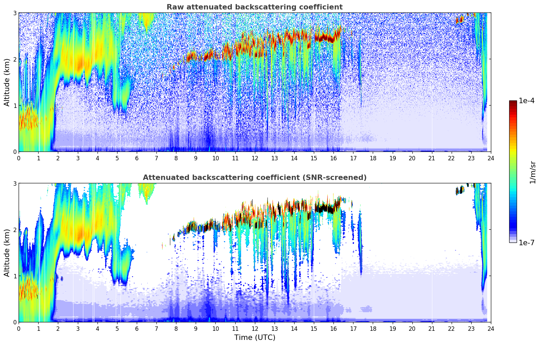The image size is (540, 345).
Task: Click hour "21" tick label under the SNR-screened plot
Action: (x=432, y=328)
